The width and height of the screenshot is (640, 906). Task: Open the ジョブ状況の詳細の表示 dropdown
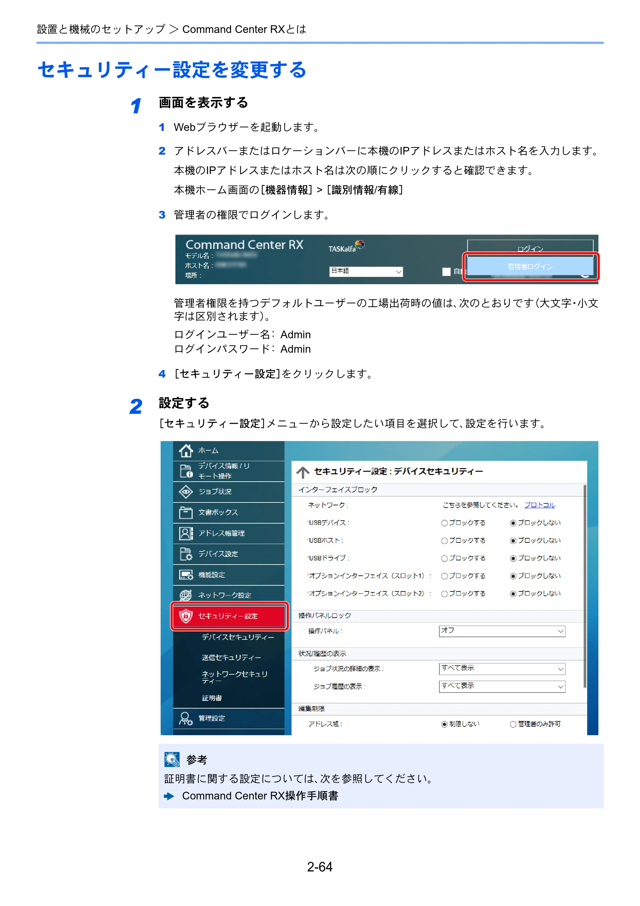[x=502, y=669]
